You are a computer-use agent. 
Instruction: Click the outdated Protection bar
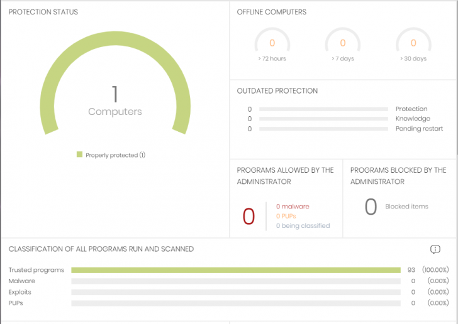pyautogui.click(x=323, y=109)
